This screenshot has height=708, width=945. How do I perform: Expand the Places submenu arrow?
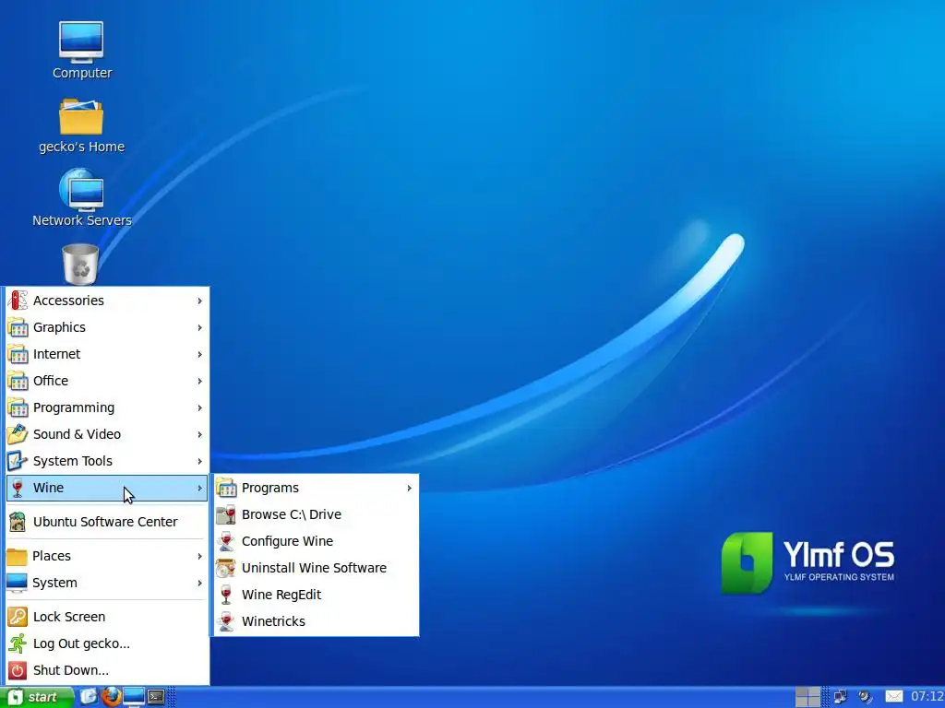(x=199, y=556)
